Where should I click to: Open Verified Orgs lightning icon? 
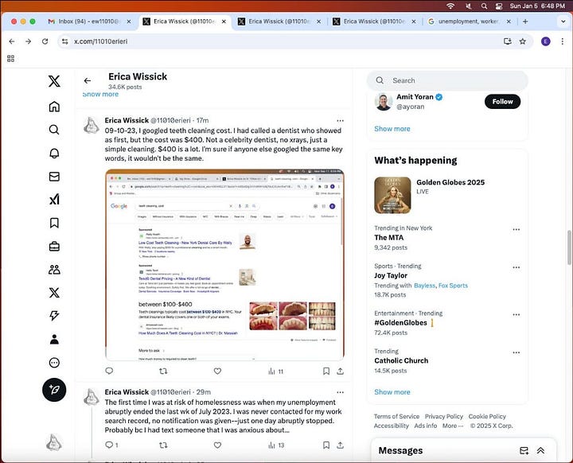(54, 316)
